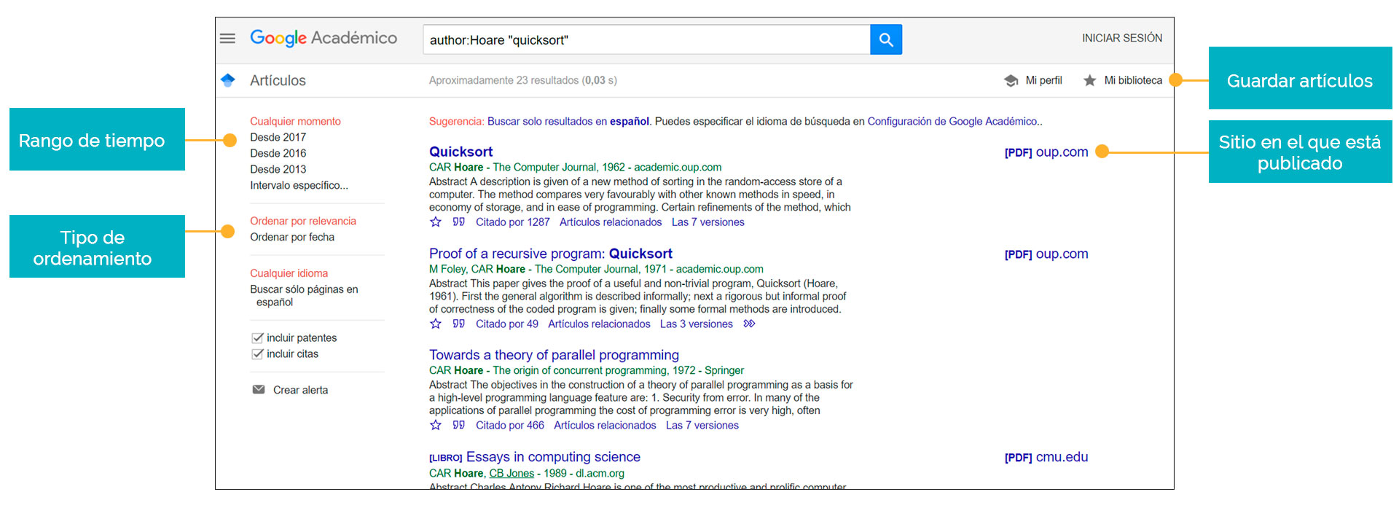
Task: Save the Proof of a recursive program article
Action: 436,324
